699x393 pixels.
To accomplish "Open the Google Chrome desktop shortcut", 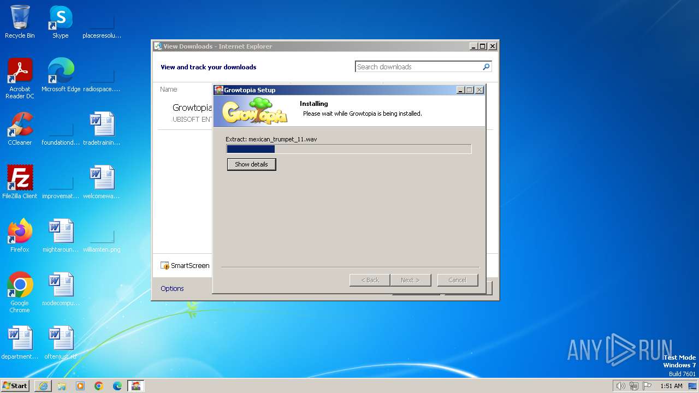I will click(20, 293).
